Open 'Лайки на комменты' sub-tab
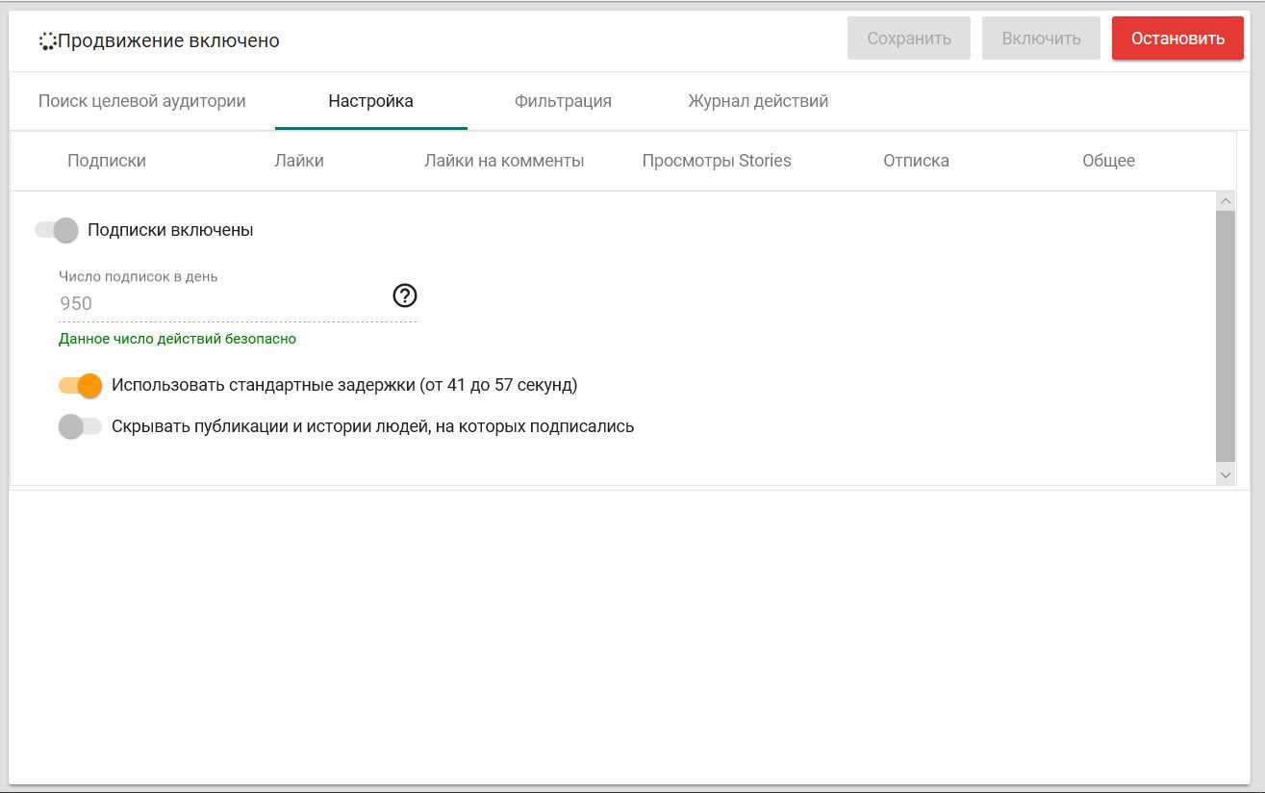The image size is (1265, 793). (504, 161)
